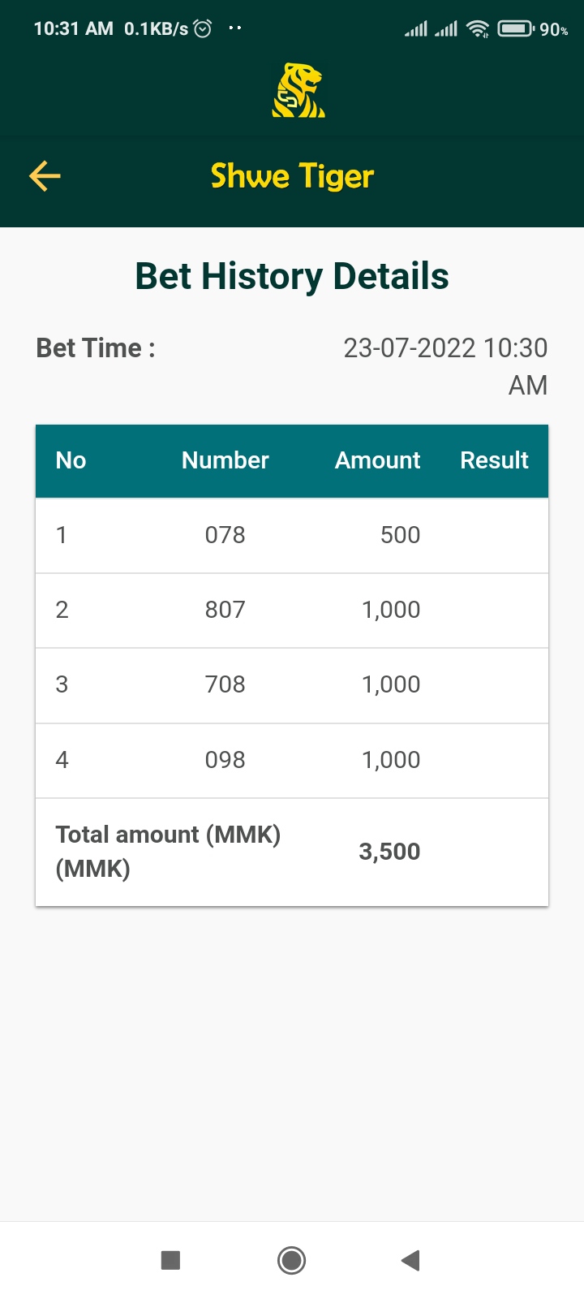Tap the 3,500 total amount value
Screen dimensions: 584x1299
pos(389,852)
